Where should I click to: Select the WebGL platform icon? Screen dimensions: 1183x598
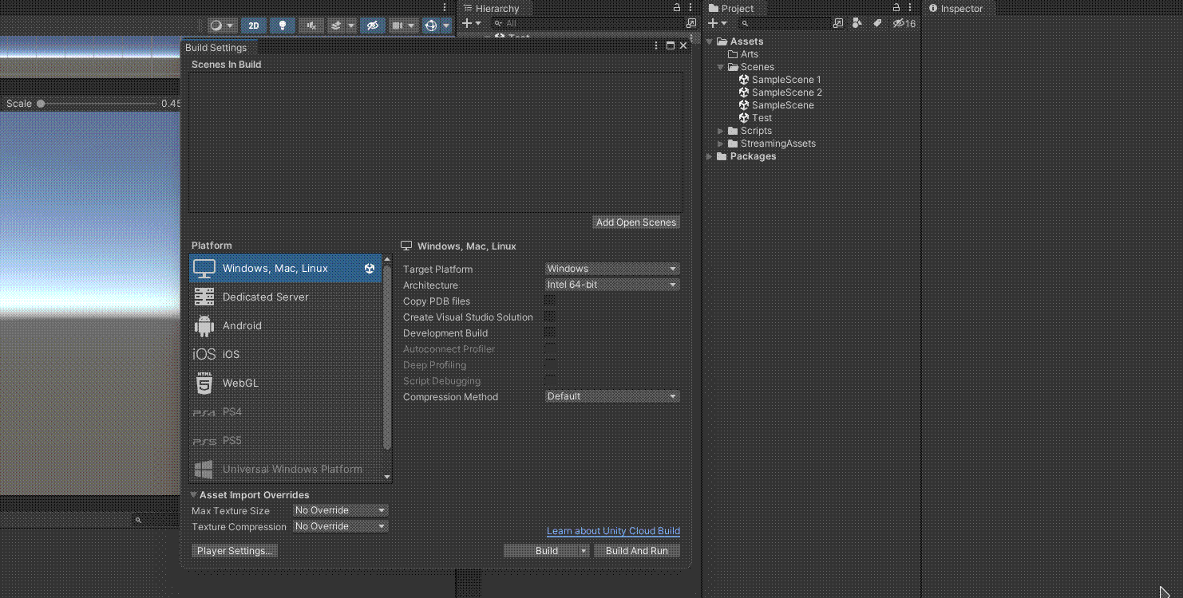pos(204,383)
